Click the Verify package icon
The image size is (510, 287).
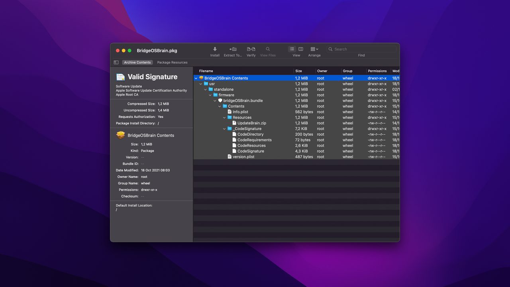coord(251,49)
